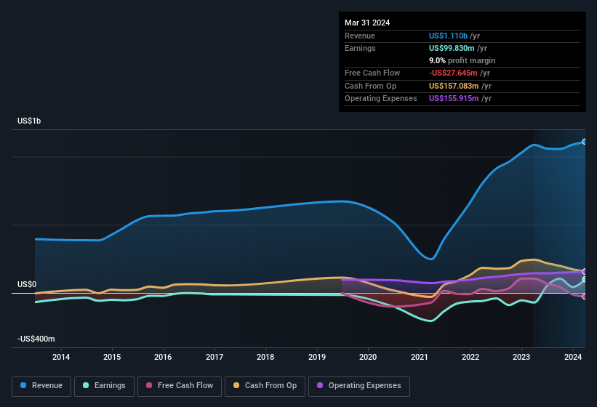
Task: Click the purple Operating Expenses end-point marker
Action: pyautogui.click(x=585, y=272)
